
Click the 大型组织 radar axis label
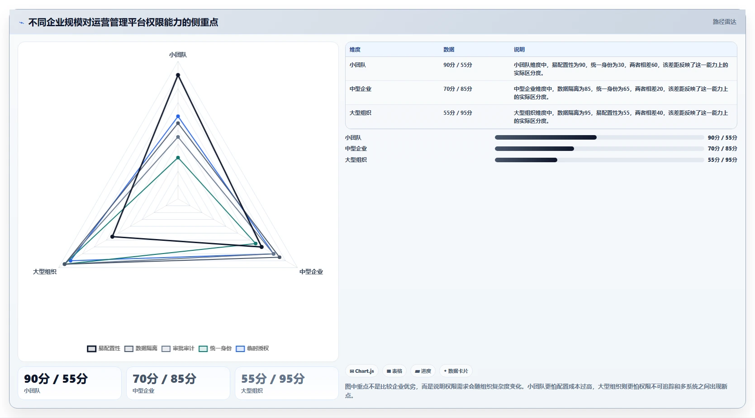tap(45, 272)
